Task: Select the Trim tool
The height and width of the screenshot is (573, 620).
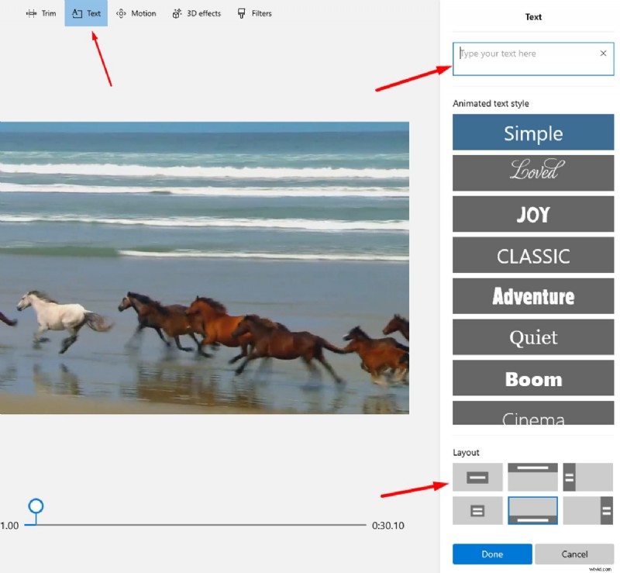Action: (41, 13)
